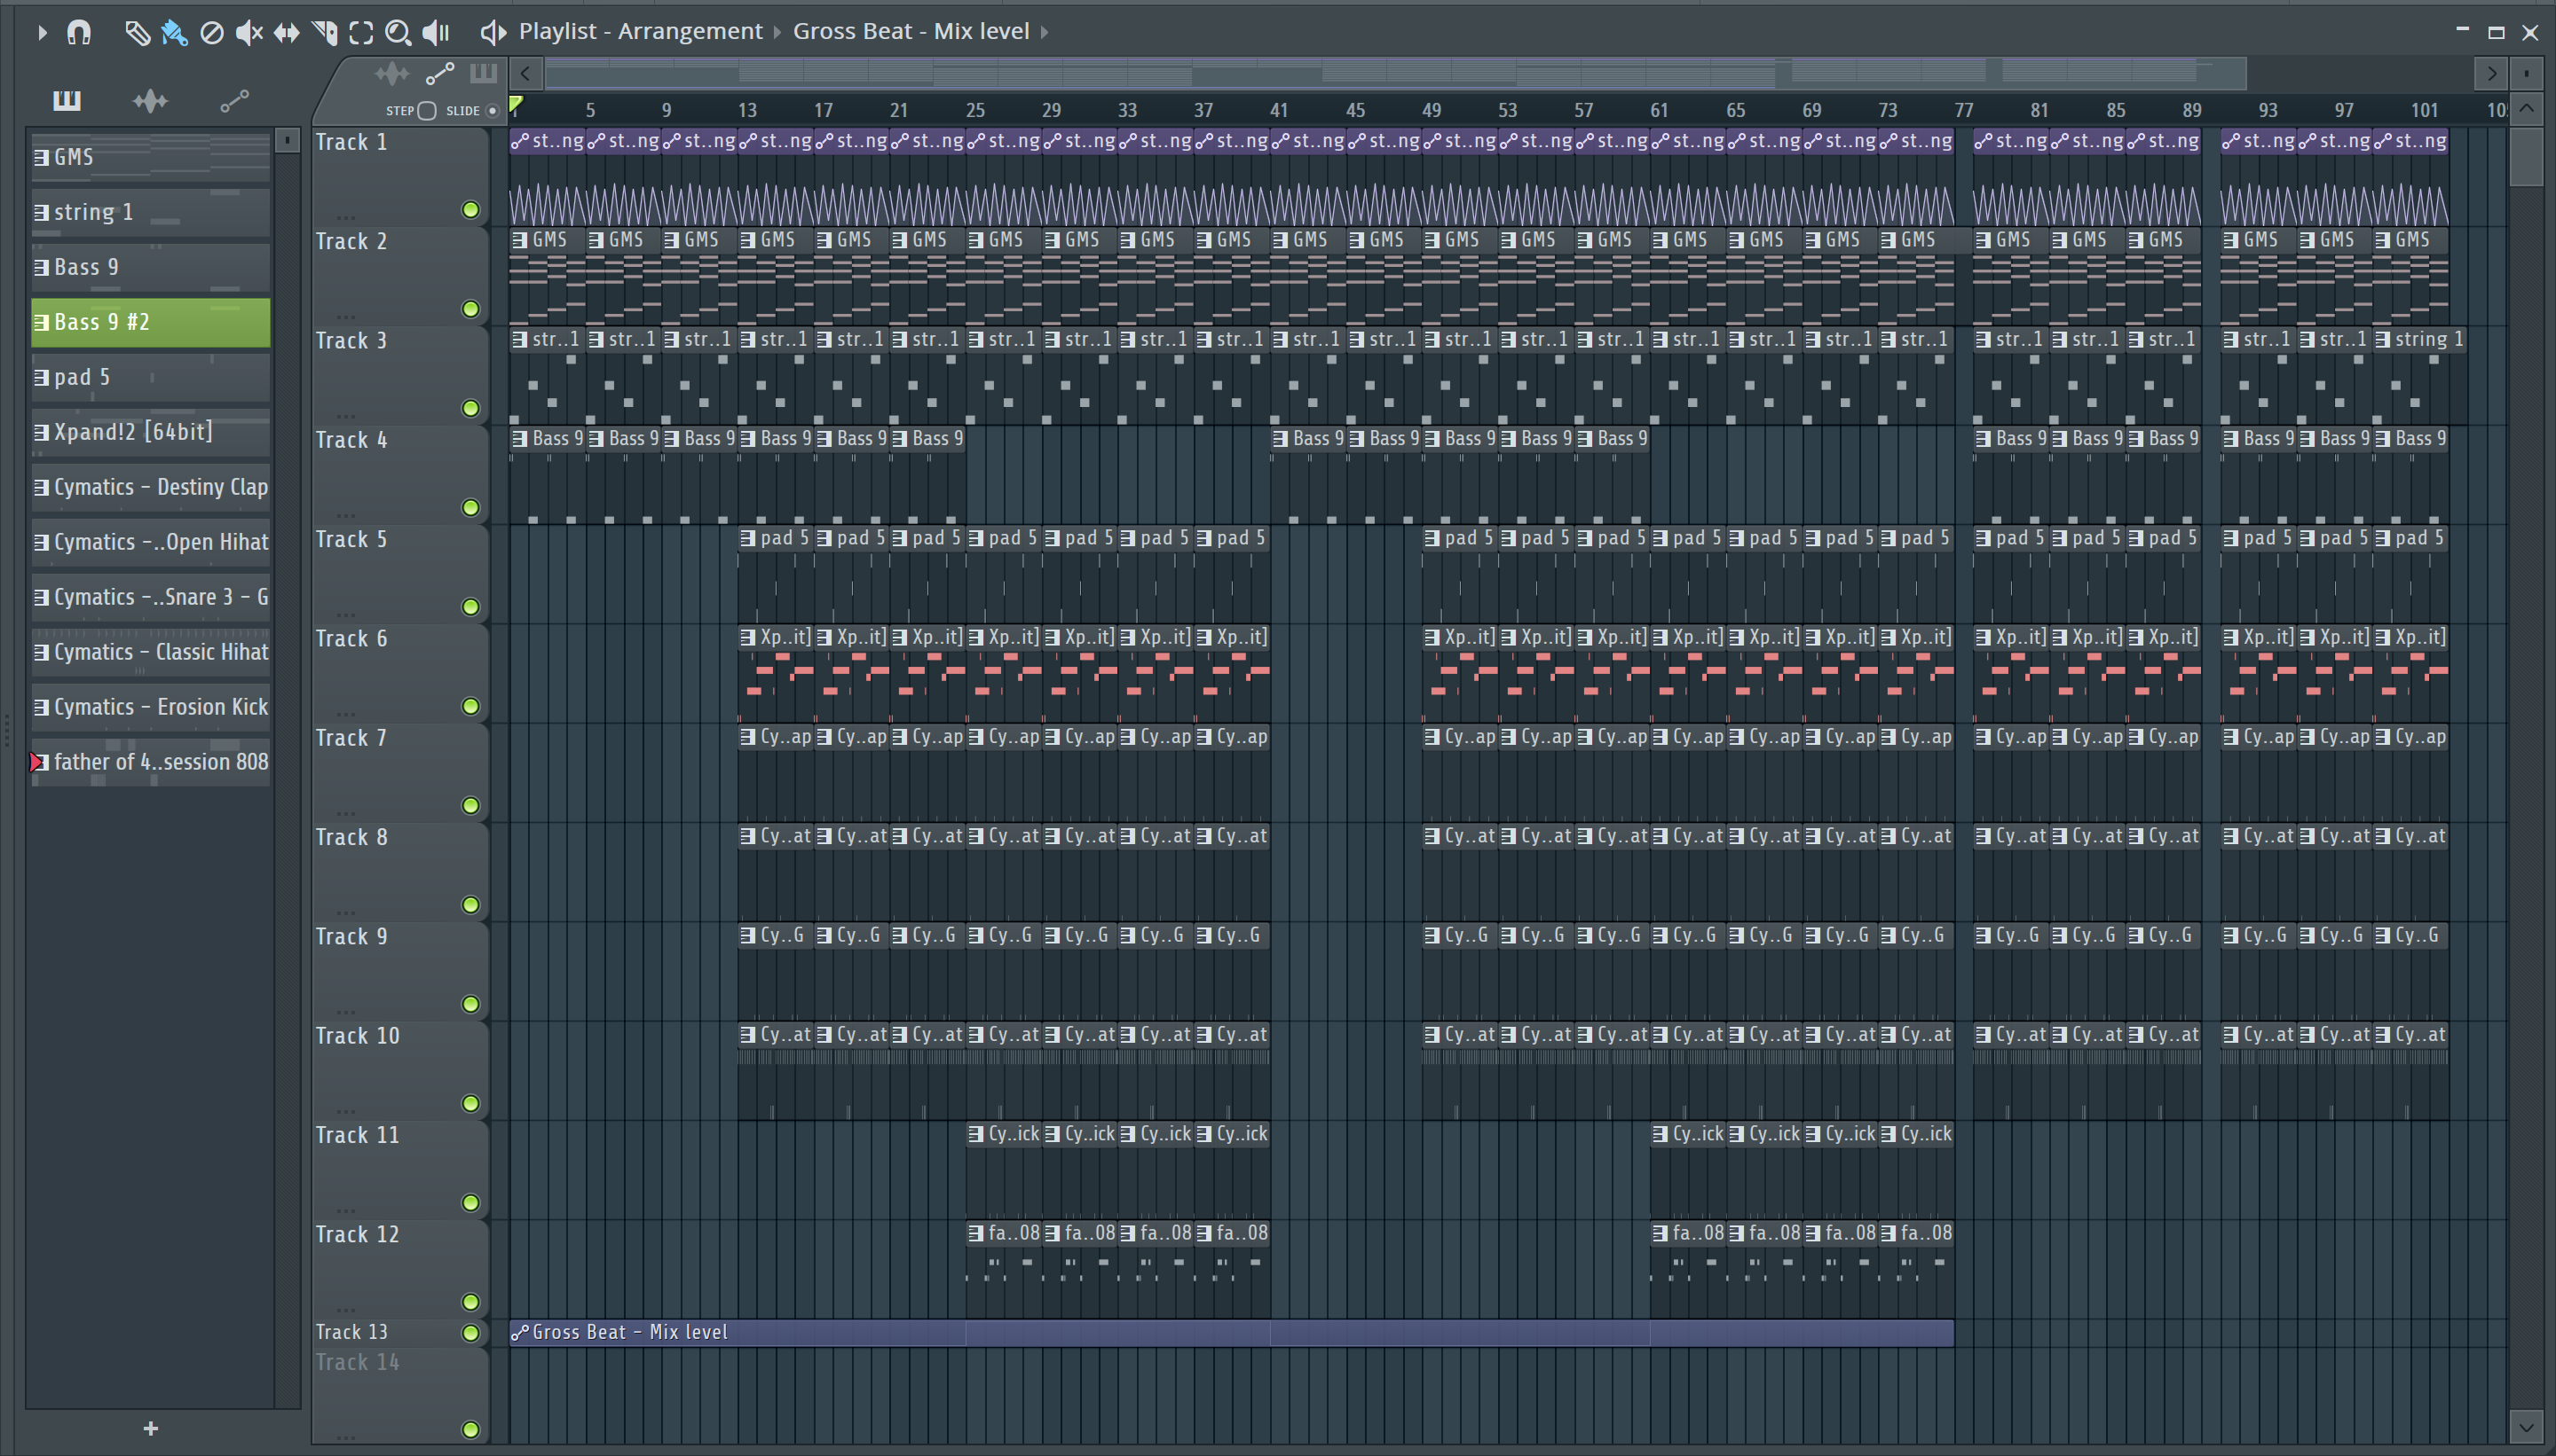Mute Track 2 with its green LED
The image size is (2556, 1456).
[x=470, y=309]
